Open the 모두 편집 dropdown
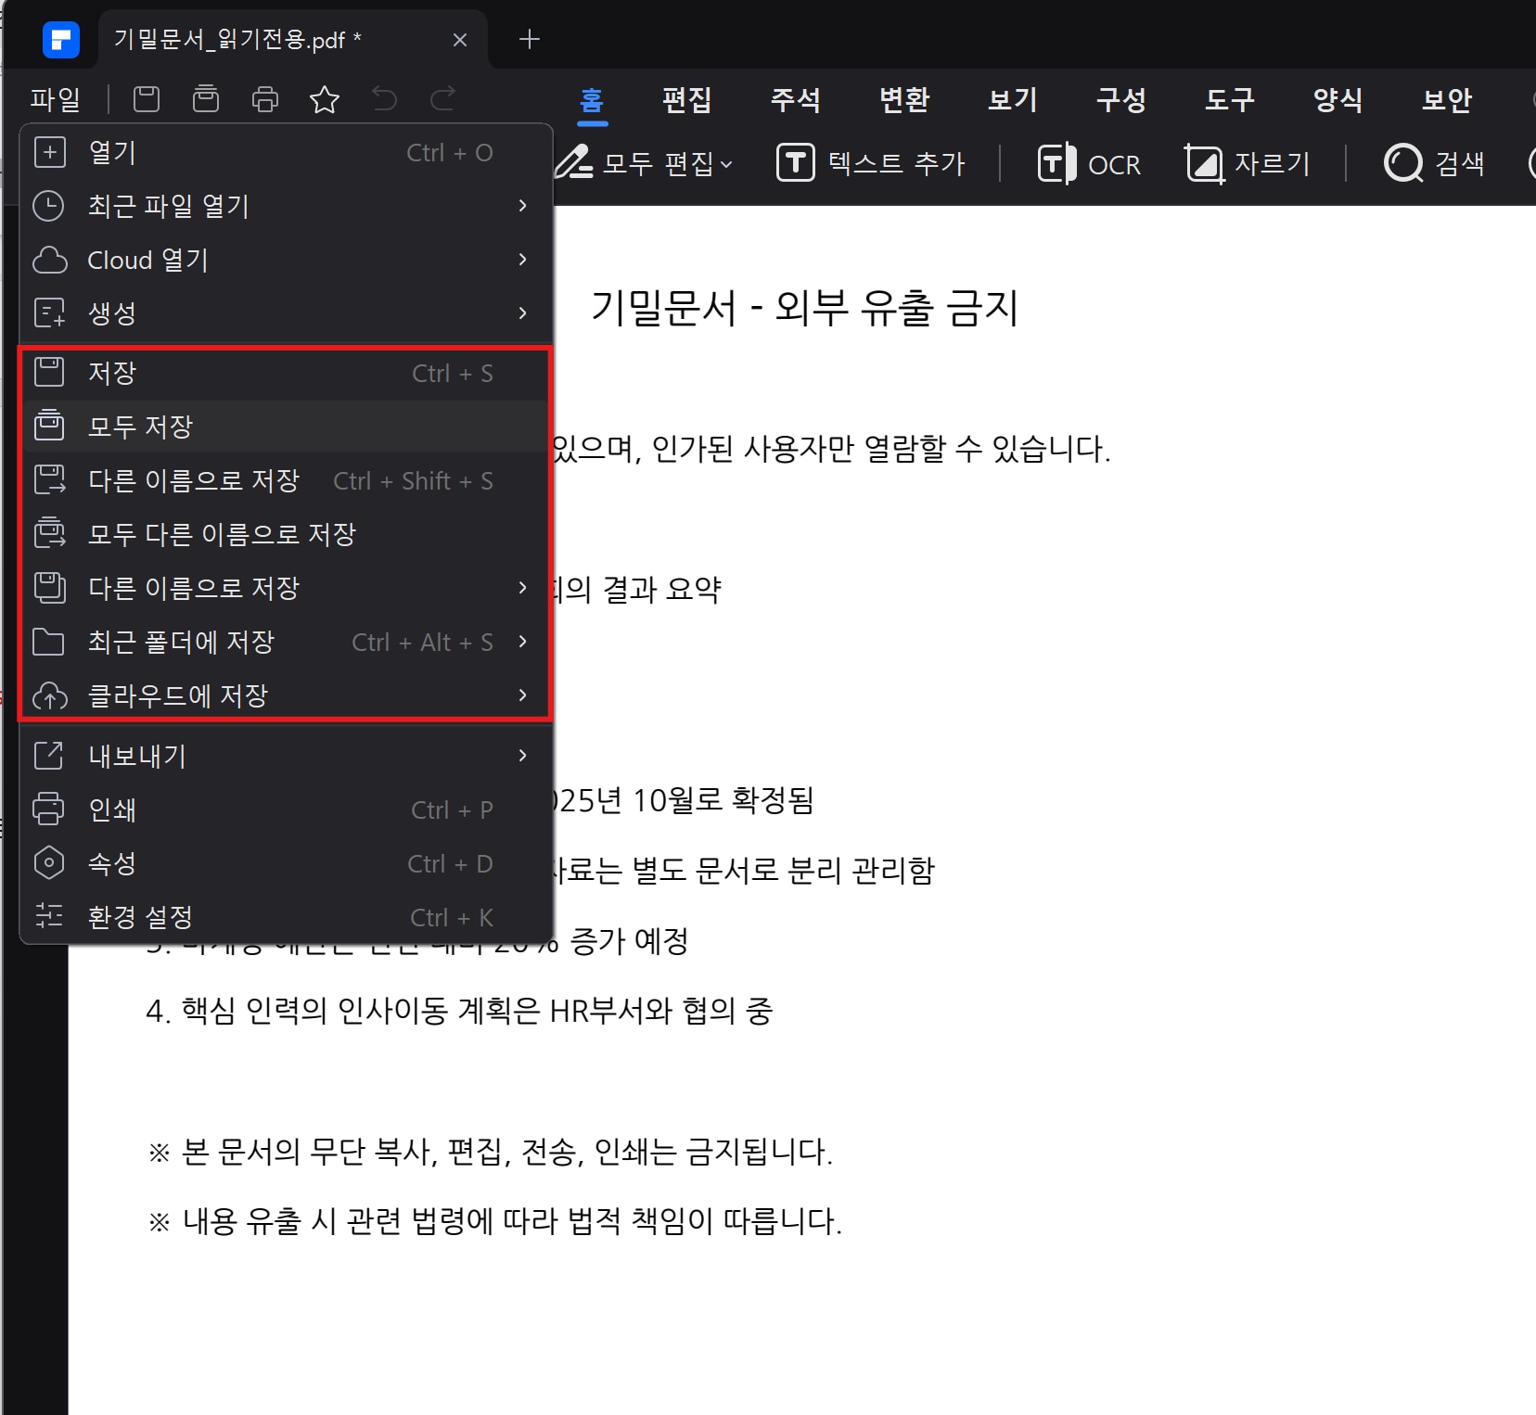Screen dimensions: 1536x1415 click(x=645, y=164)
